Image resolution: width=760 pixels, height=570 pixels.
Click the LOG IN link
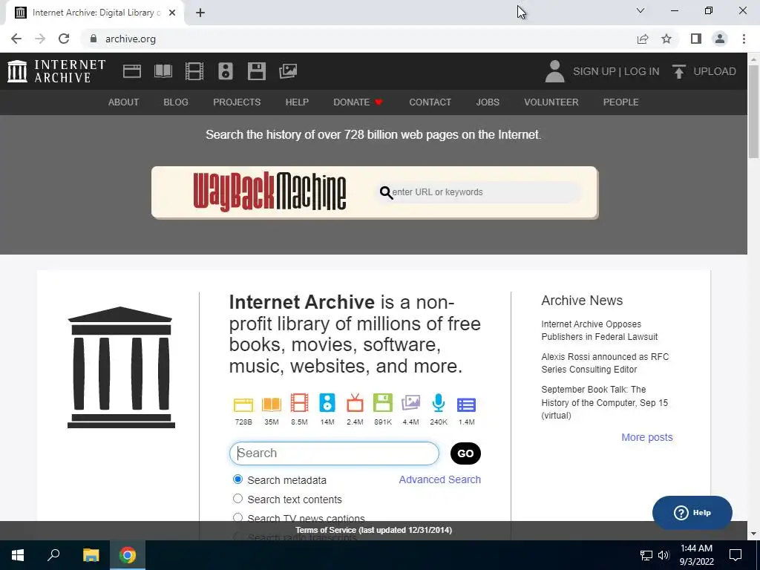pyautogui.click(x=641, y=71)
